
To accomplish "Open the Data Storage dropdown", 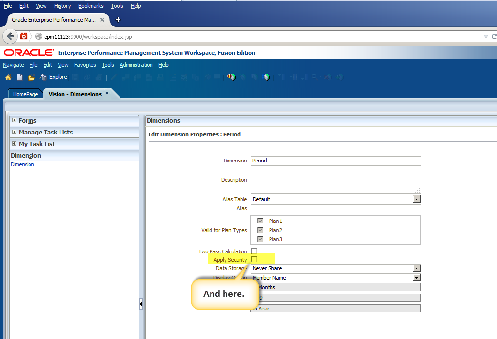I will 417,268.
